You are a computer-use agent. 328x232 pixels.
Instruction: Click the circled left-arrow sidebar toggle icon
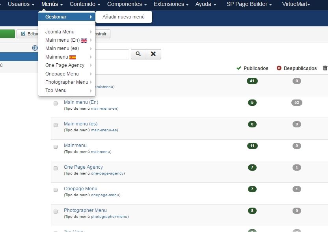(35, 48)
